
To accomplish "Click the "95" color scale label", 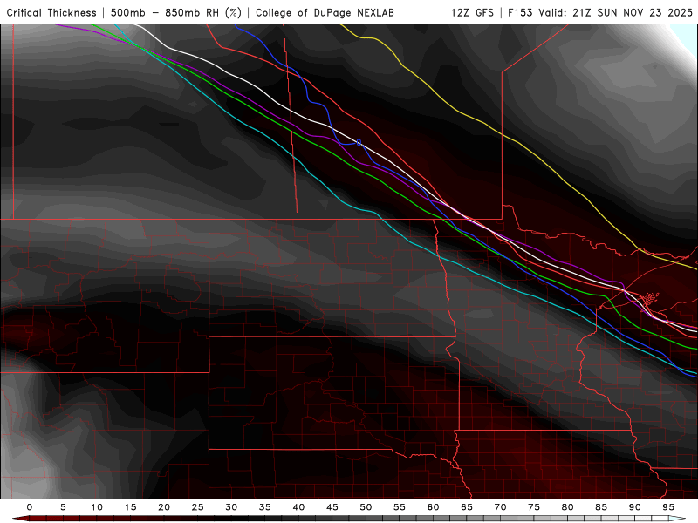I will (x=668, y=507).
